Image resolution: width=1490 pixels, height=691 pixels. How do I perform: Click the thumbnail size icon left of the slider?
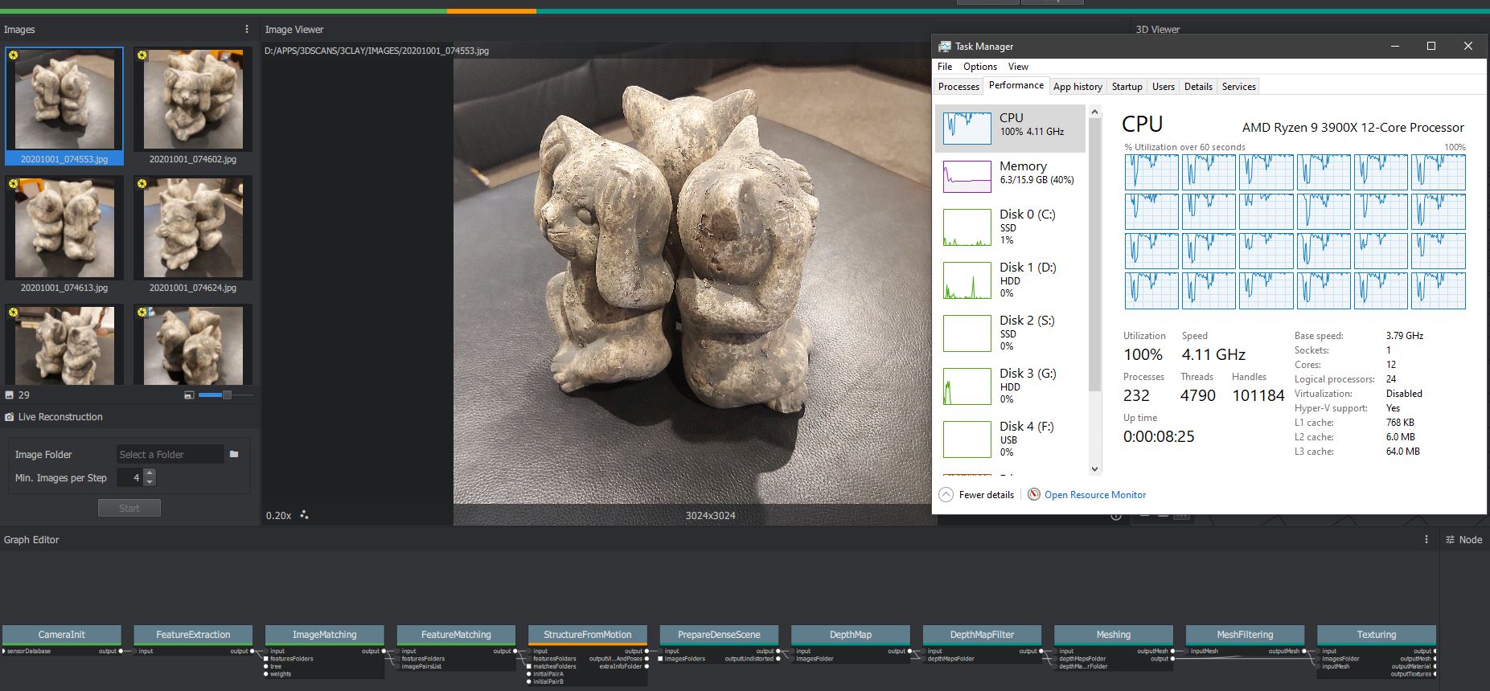pyautogui.click(x=189, y=395)
